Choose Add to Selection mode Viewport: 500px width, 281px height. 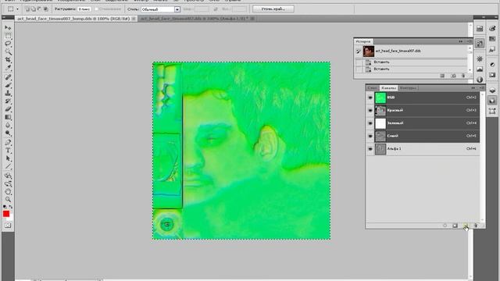pyautogui.click(x=34, y=9)
